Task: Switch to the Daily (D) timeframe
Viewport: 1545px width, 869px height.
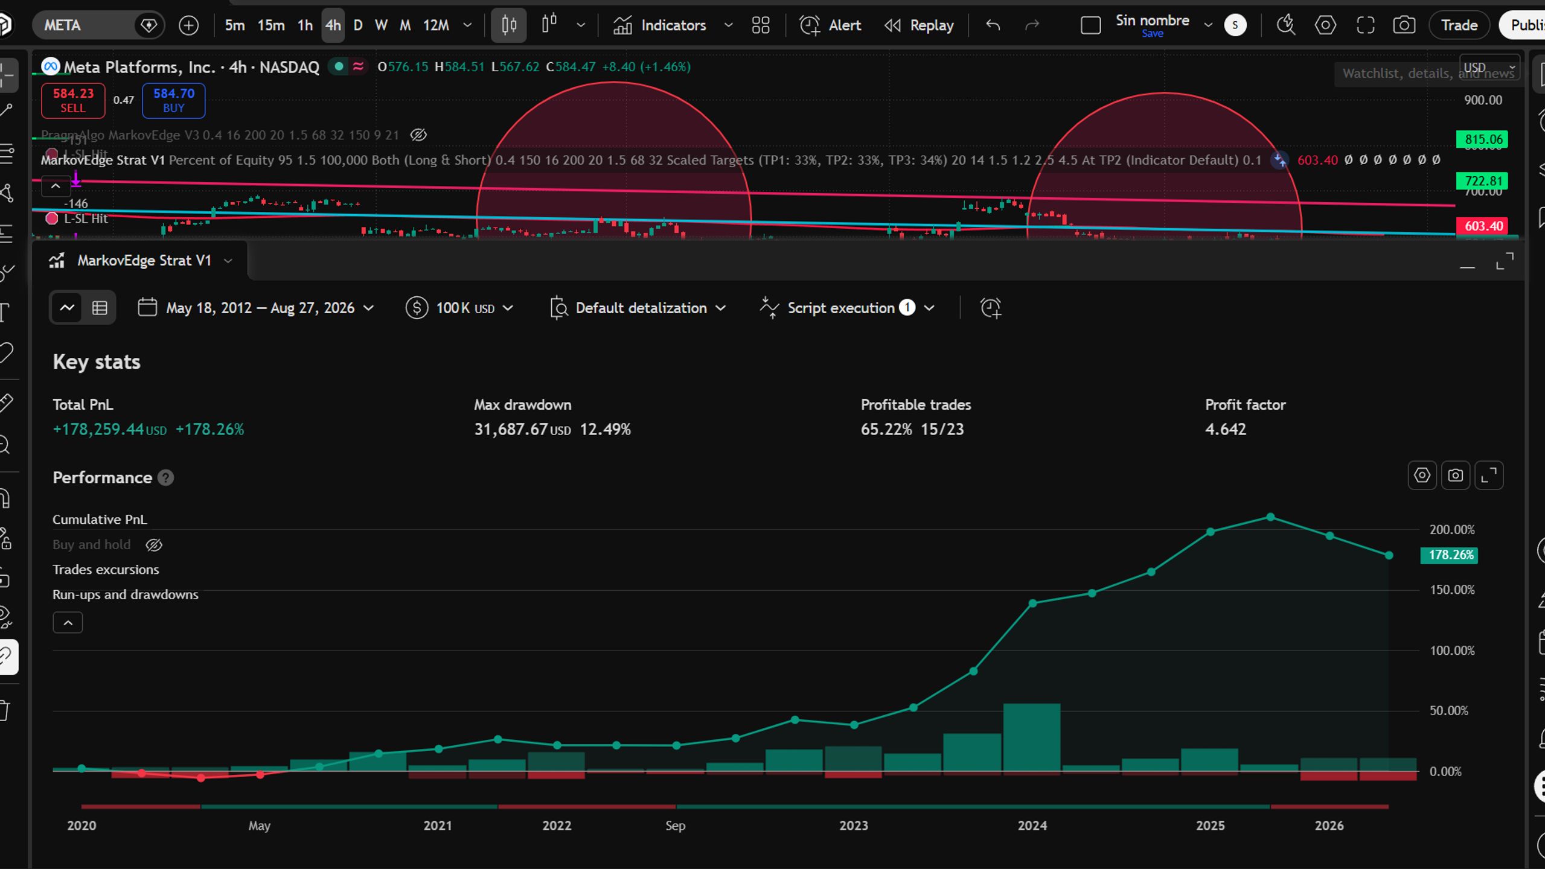Action: coord(358,25)
